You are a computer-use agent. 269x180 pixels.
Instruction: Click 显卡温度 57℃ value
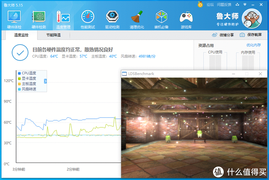(83, 56)
